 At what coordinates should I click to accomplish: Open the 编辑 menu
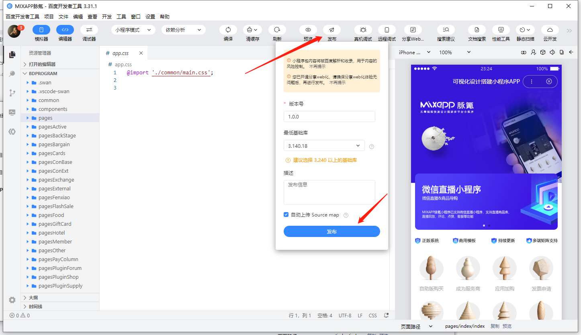pyautogui.click(x=78, y=17)
